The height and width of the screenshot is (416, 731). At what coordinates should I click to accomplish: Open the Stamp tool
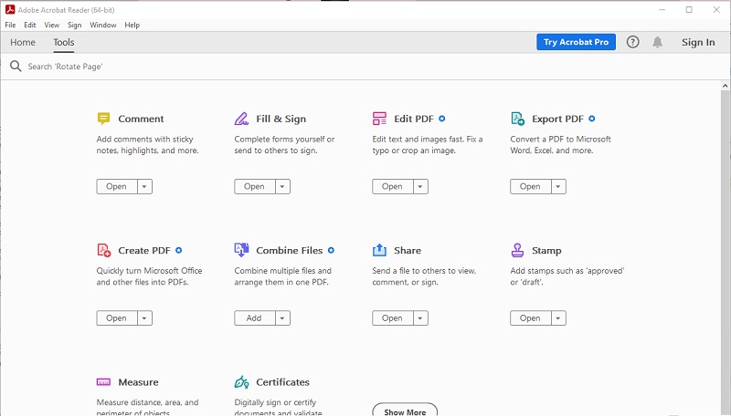coord(531,318)
